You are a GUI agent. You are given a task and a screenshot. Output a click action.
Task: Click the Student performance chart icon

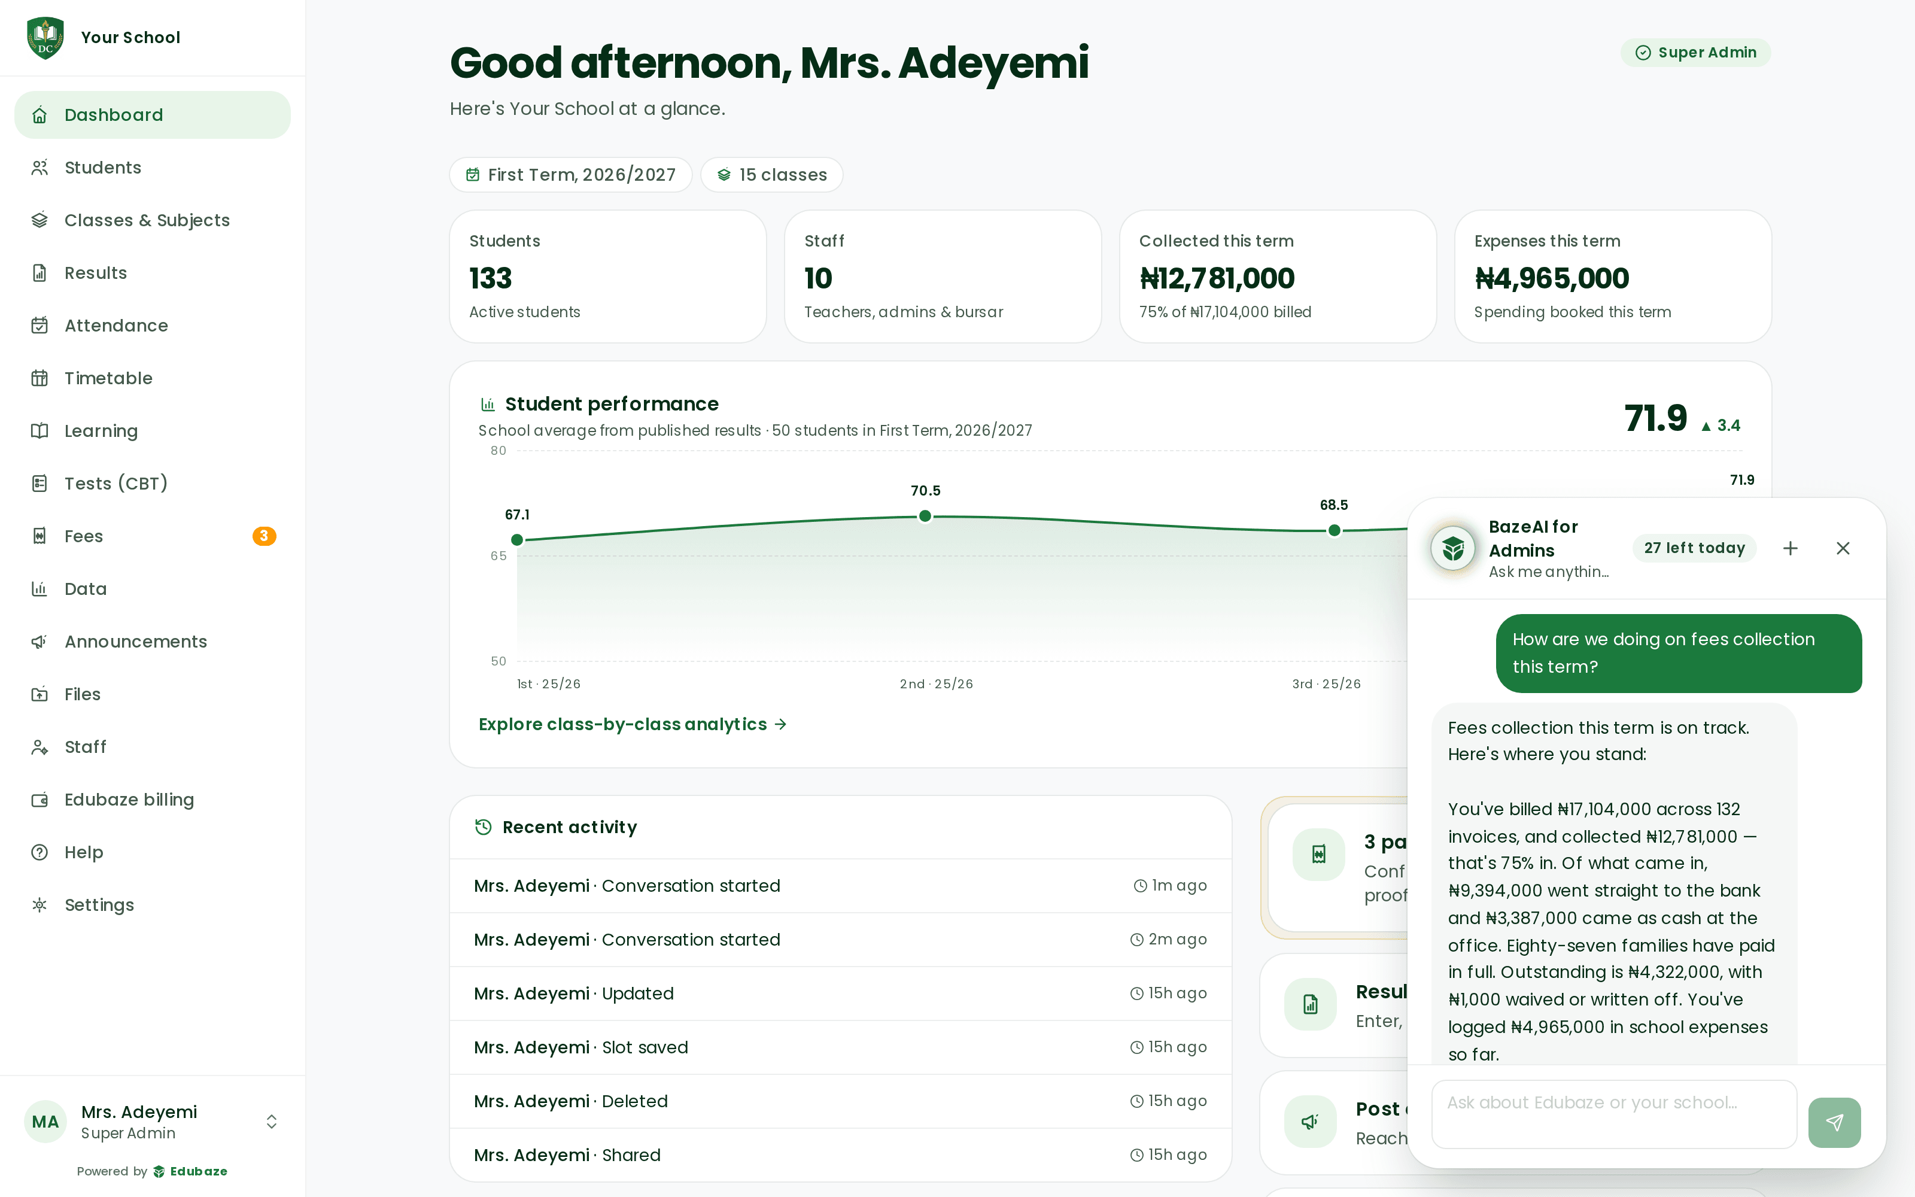click(488, 405)
